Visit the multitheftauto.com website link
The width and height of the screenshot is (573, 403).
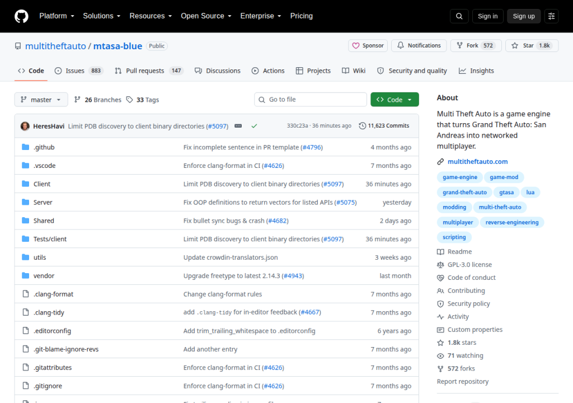[478, 162]
